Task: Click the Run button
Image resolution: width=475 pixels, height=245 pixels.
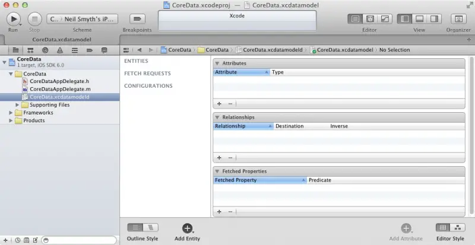Action: click(14, 19)
